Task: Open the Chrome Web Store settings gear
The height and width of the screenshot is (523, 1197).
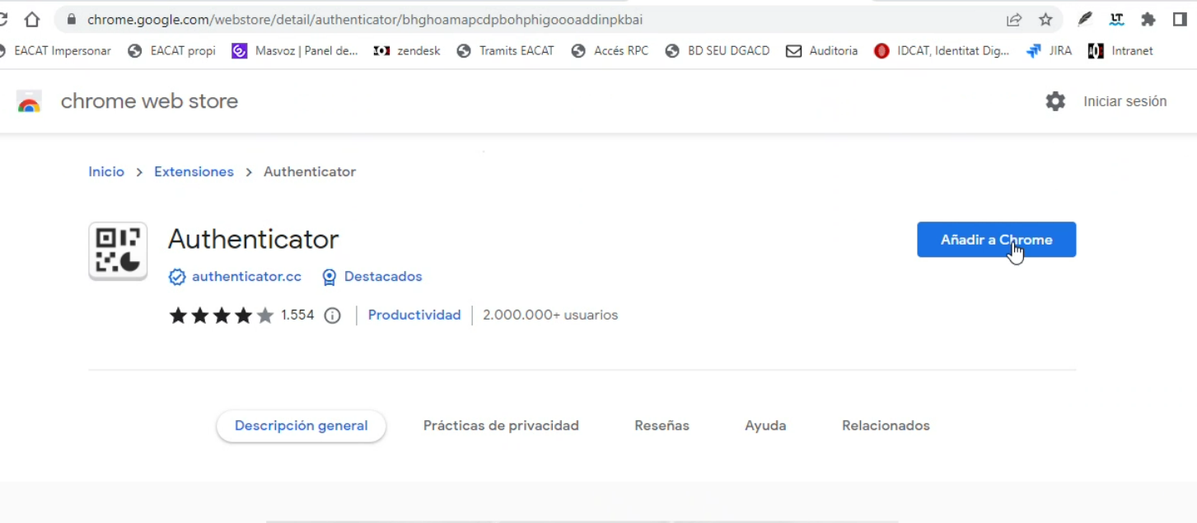Action: click(x=1055, y=101)
